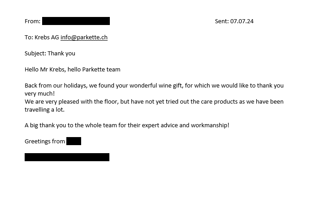Click the From: label

pyautogui.click(x=33, y=21)
